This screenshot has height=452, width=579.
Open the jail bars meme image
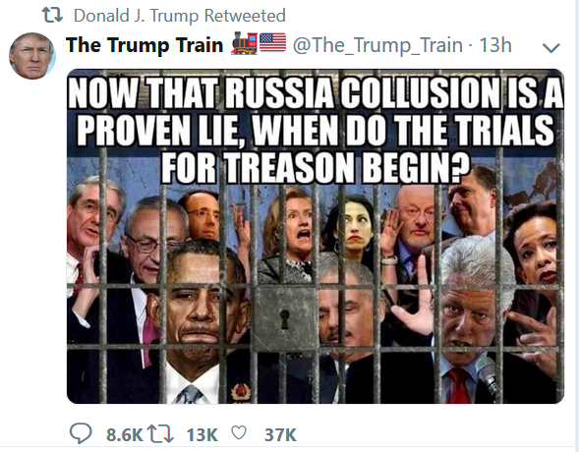pos(316,236)
